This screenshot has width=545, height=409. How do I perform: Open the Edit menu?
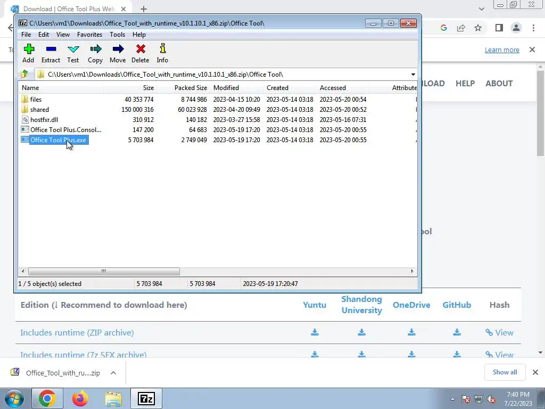pyautogui.click(x=44, y=35)
